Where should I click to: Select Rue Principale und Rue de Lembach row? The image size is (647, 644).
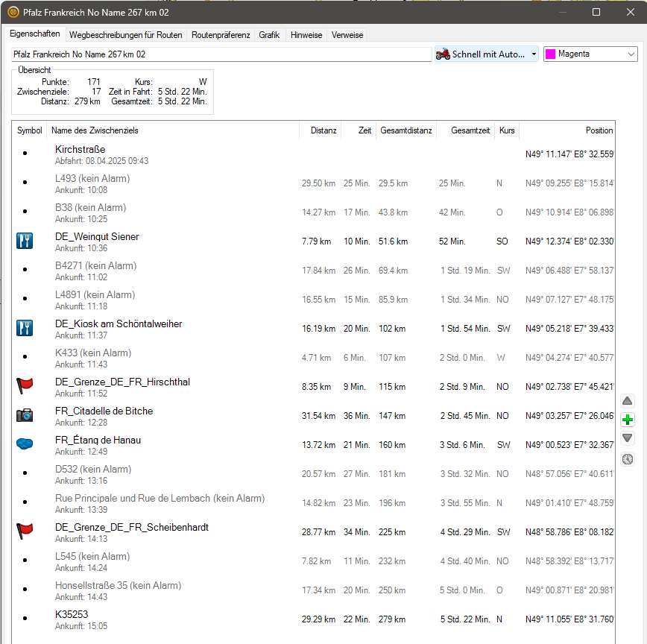(313, 503)
